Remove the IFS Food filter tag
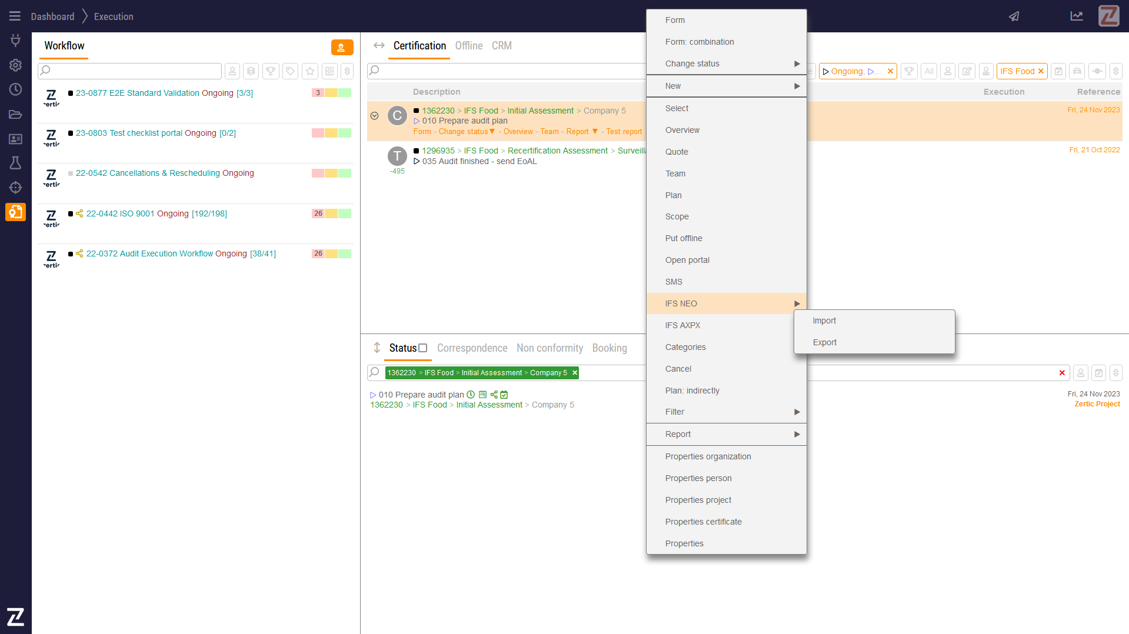This screenshot has height=634, width=1129. 1041,71
